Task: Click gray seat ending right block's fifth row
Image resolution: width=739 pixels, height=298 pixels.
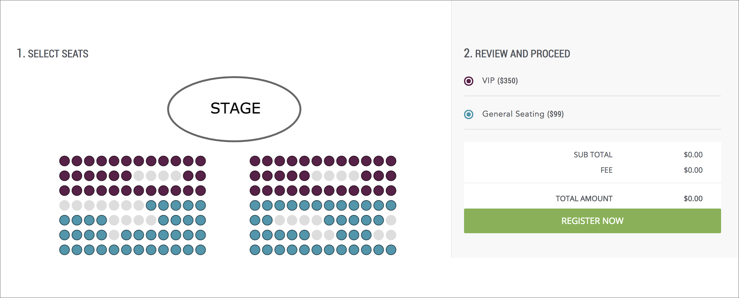Action: pos(391,220)
